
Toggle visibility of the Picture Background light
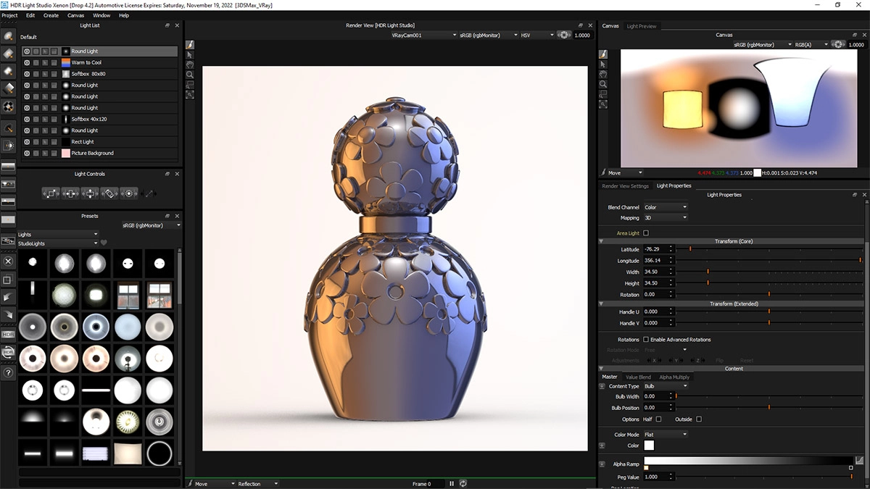point(27,153)
